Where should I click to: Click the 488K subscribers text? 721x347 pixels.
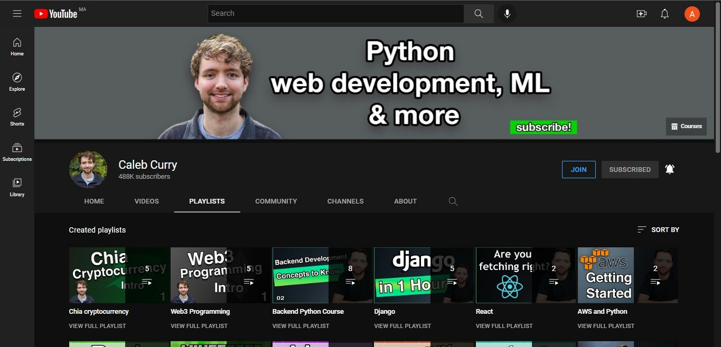click(x=144, y=177)
